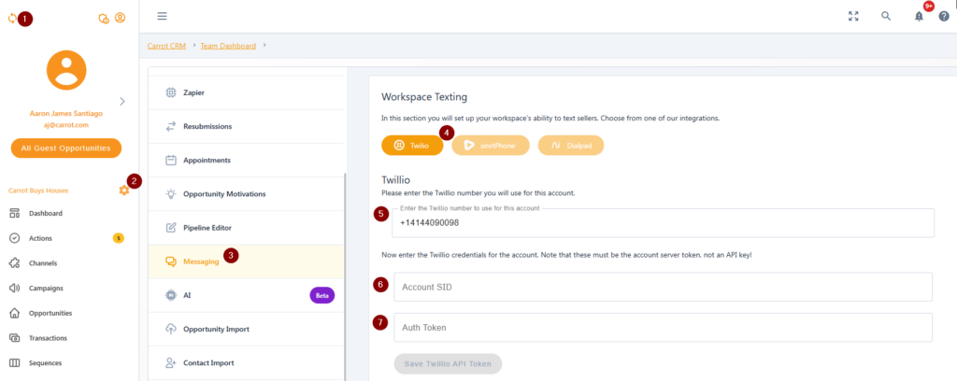Select Pipeline Editor settings item

pyautogui.click(x=246, y=227)
